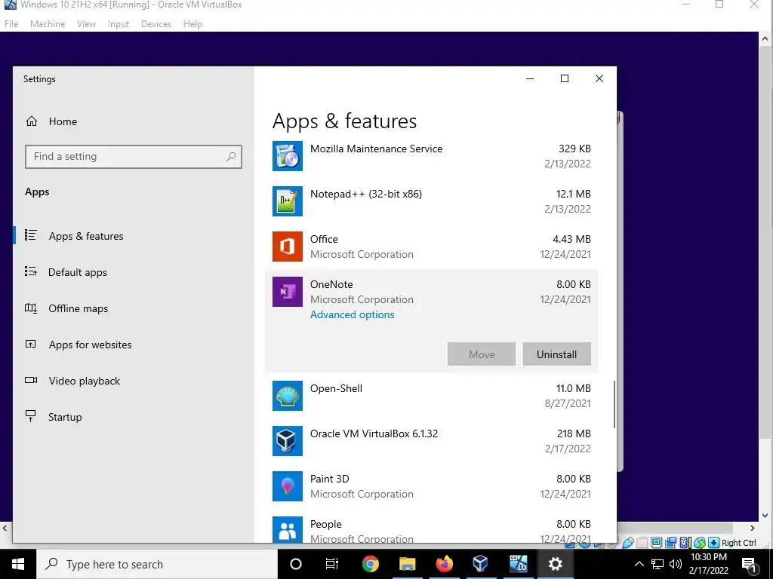Click the Type here to search taskbar box
The width and height of the screenshot is (773, 579).
pos(157,564)
